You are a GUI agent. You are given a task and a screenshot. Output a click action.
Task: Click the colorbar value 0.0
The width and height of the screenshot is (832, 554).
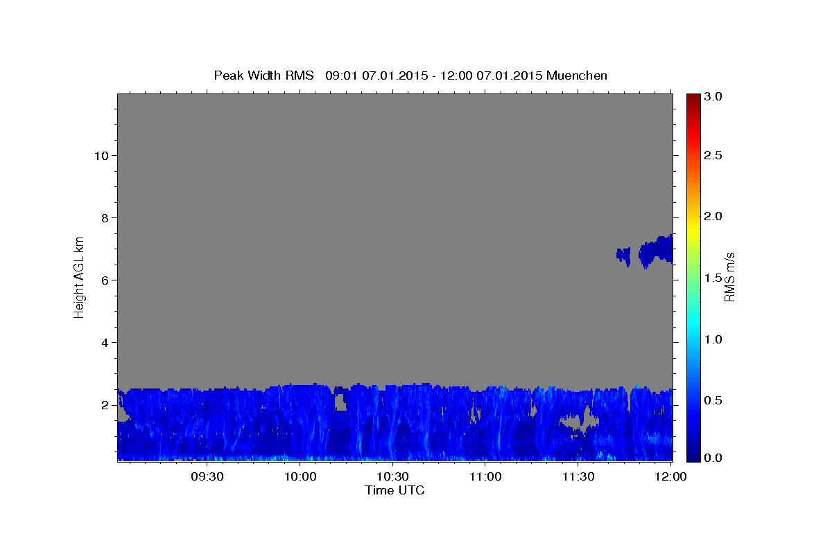pyautogui.click(x=714, y=458)
